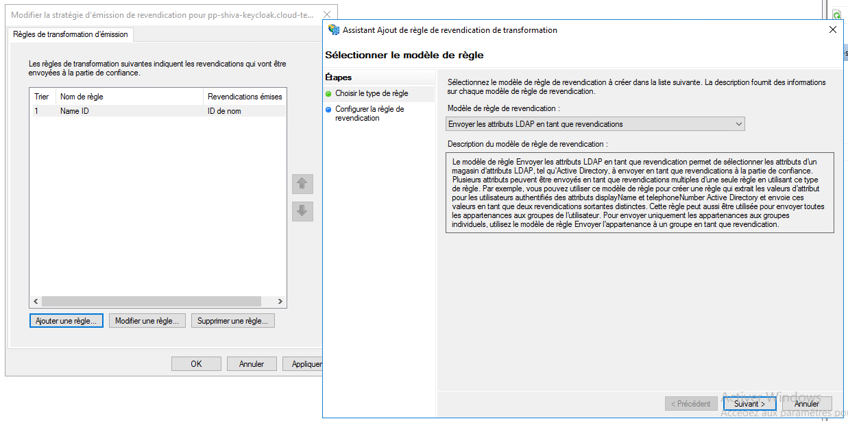Click the rule list scrollbar left arrow

[x=36, y=302]
